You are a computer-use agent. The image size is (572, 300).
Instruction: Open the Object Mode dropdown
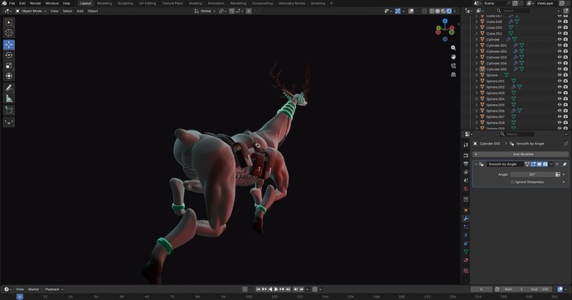click(x=31, y=11)
